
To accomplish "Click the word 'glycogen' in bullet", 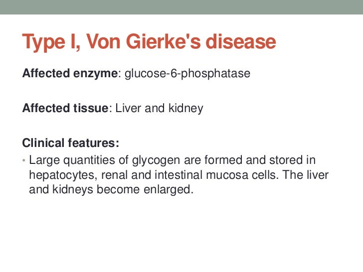I will (154, 160).
